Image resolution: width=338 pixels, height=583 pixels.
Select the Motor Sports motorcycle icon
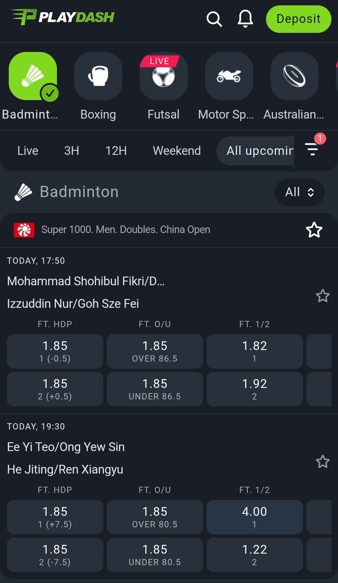[229, 76]
